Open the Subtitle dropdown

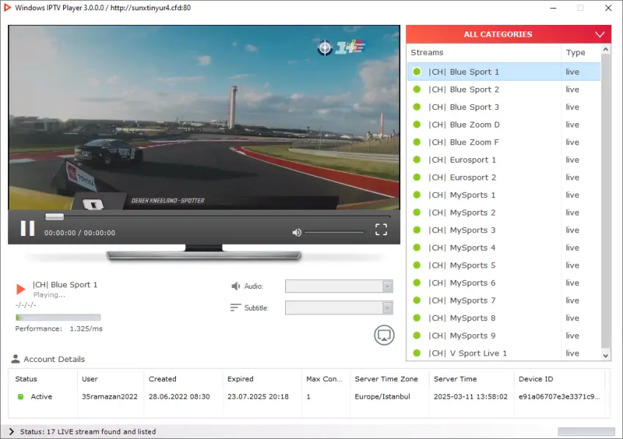339,308
